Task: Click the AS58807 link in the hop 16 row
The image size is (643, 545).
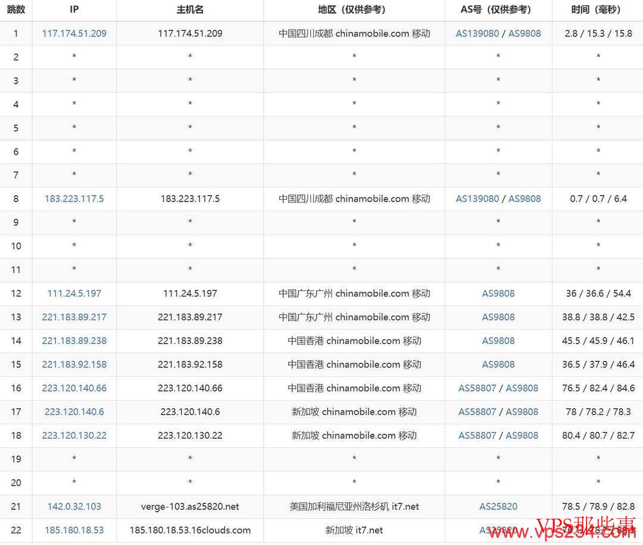Action: pyautogui.click(x=477, y=388)
